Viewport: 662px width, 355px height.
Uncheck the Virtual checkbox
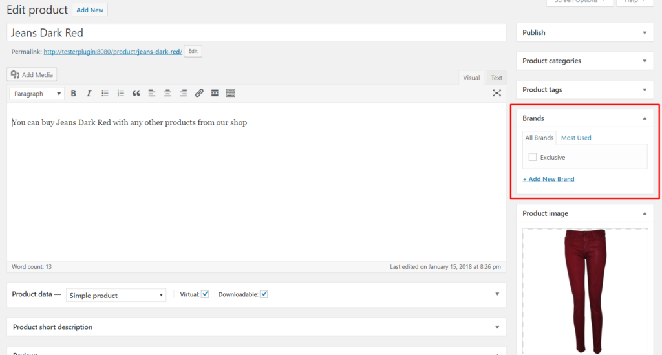(205, 294)
